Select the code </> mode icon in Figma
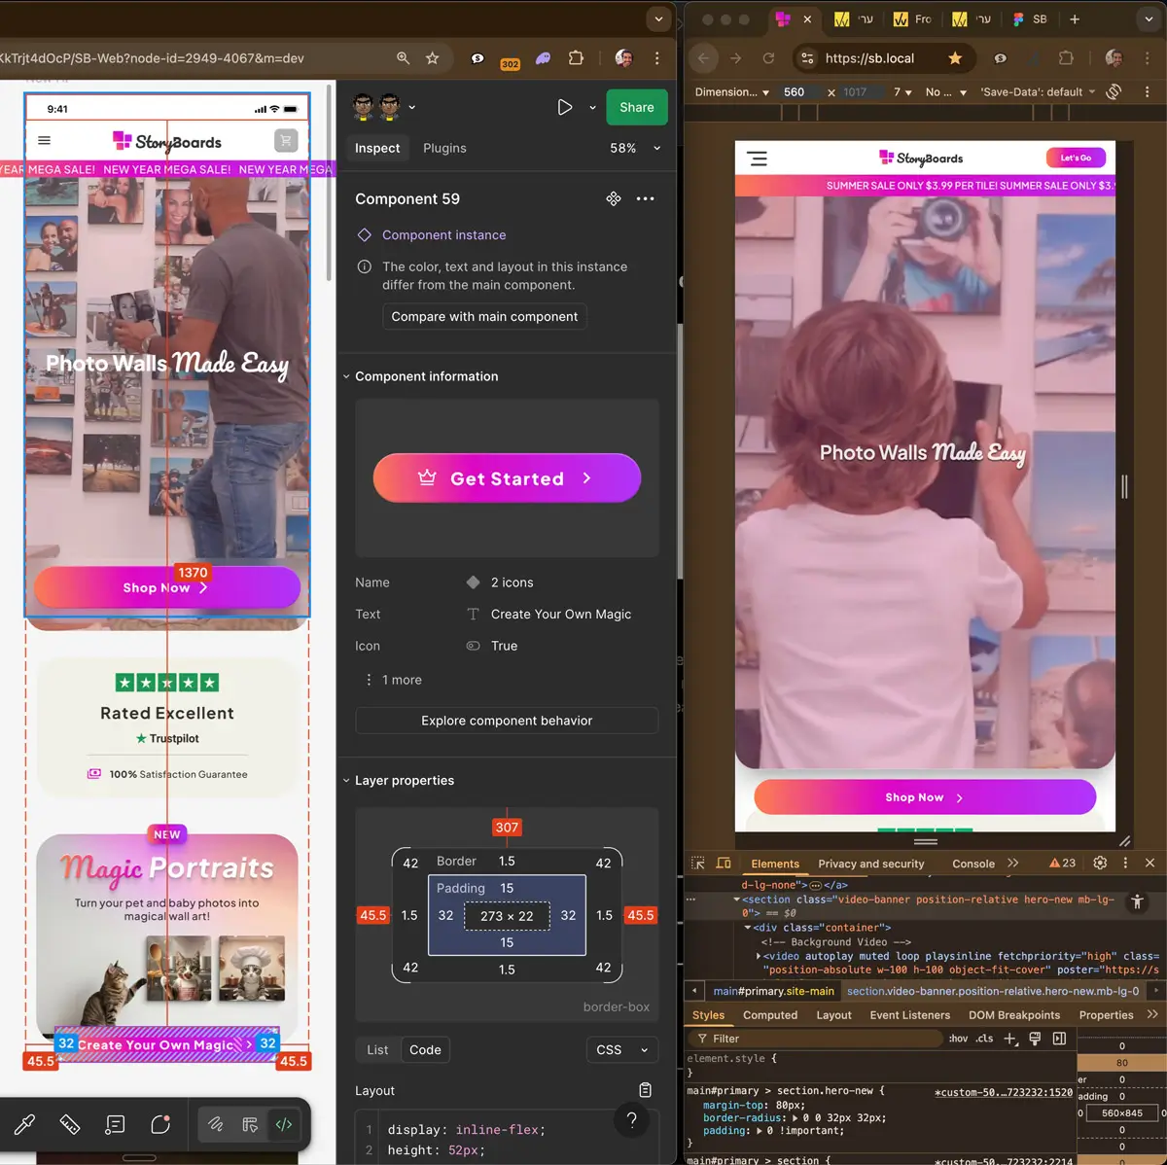 284,1124
